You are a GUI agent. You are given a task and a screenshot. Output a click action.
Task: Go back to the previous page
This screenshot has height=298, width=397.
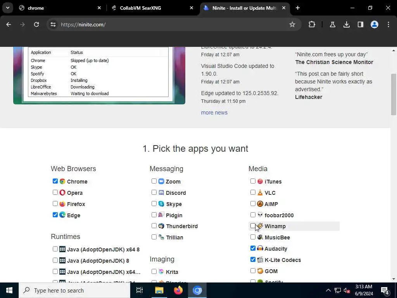click(9, 24)
